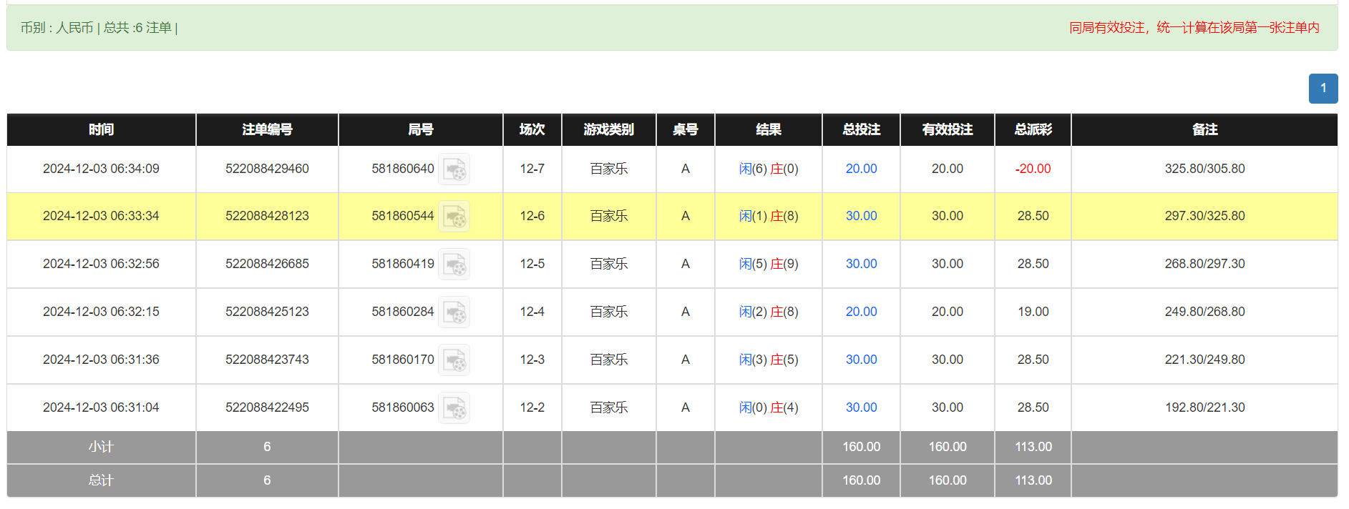
Task: Open video replay icon for round 581860544
Action: coord(454,217)
